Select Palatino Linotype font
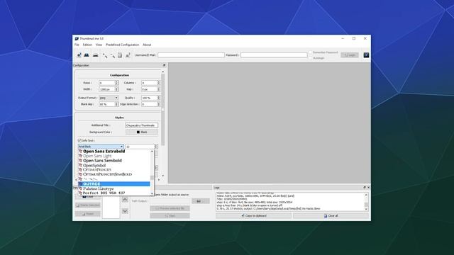 click(x=114, y=188)
